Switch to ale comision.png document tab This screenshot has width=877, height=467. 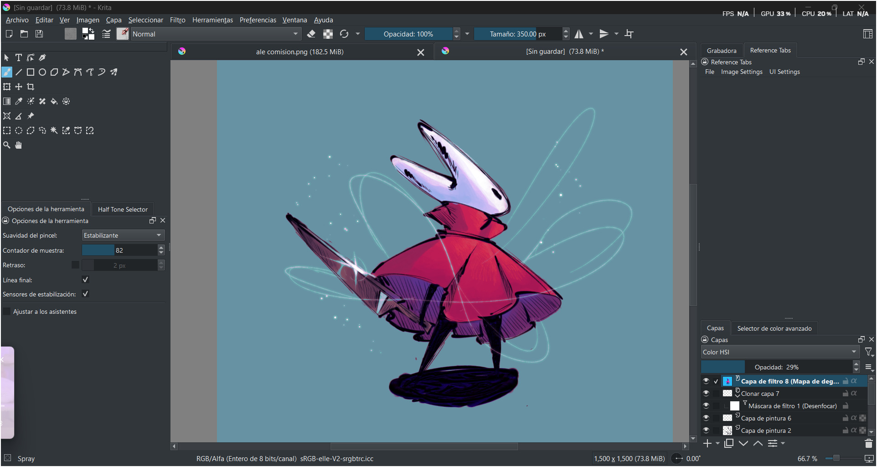(x=299, y=52)
